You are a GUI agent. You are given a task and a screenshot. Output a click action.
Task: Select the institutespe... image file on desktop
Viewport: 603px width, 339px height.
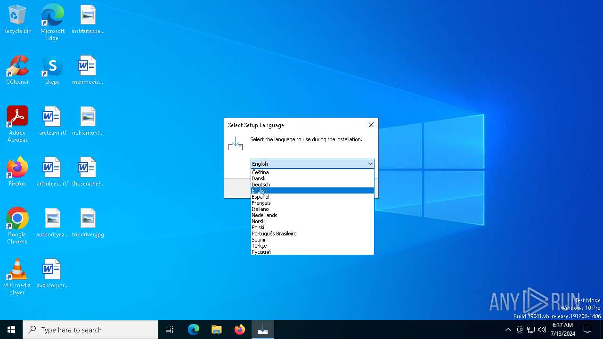pyautogui.click(x=88, y=20)
